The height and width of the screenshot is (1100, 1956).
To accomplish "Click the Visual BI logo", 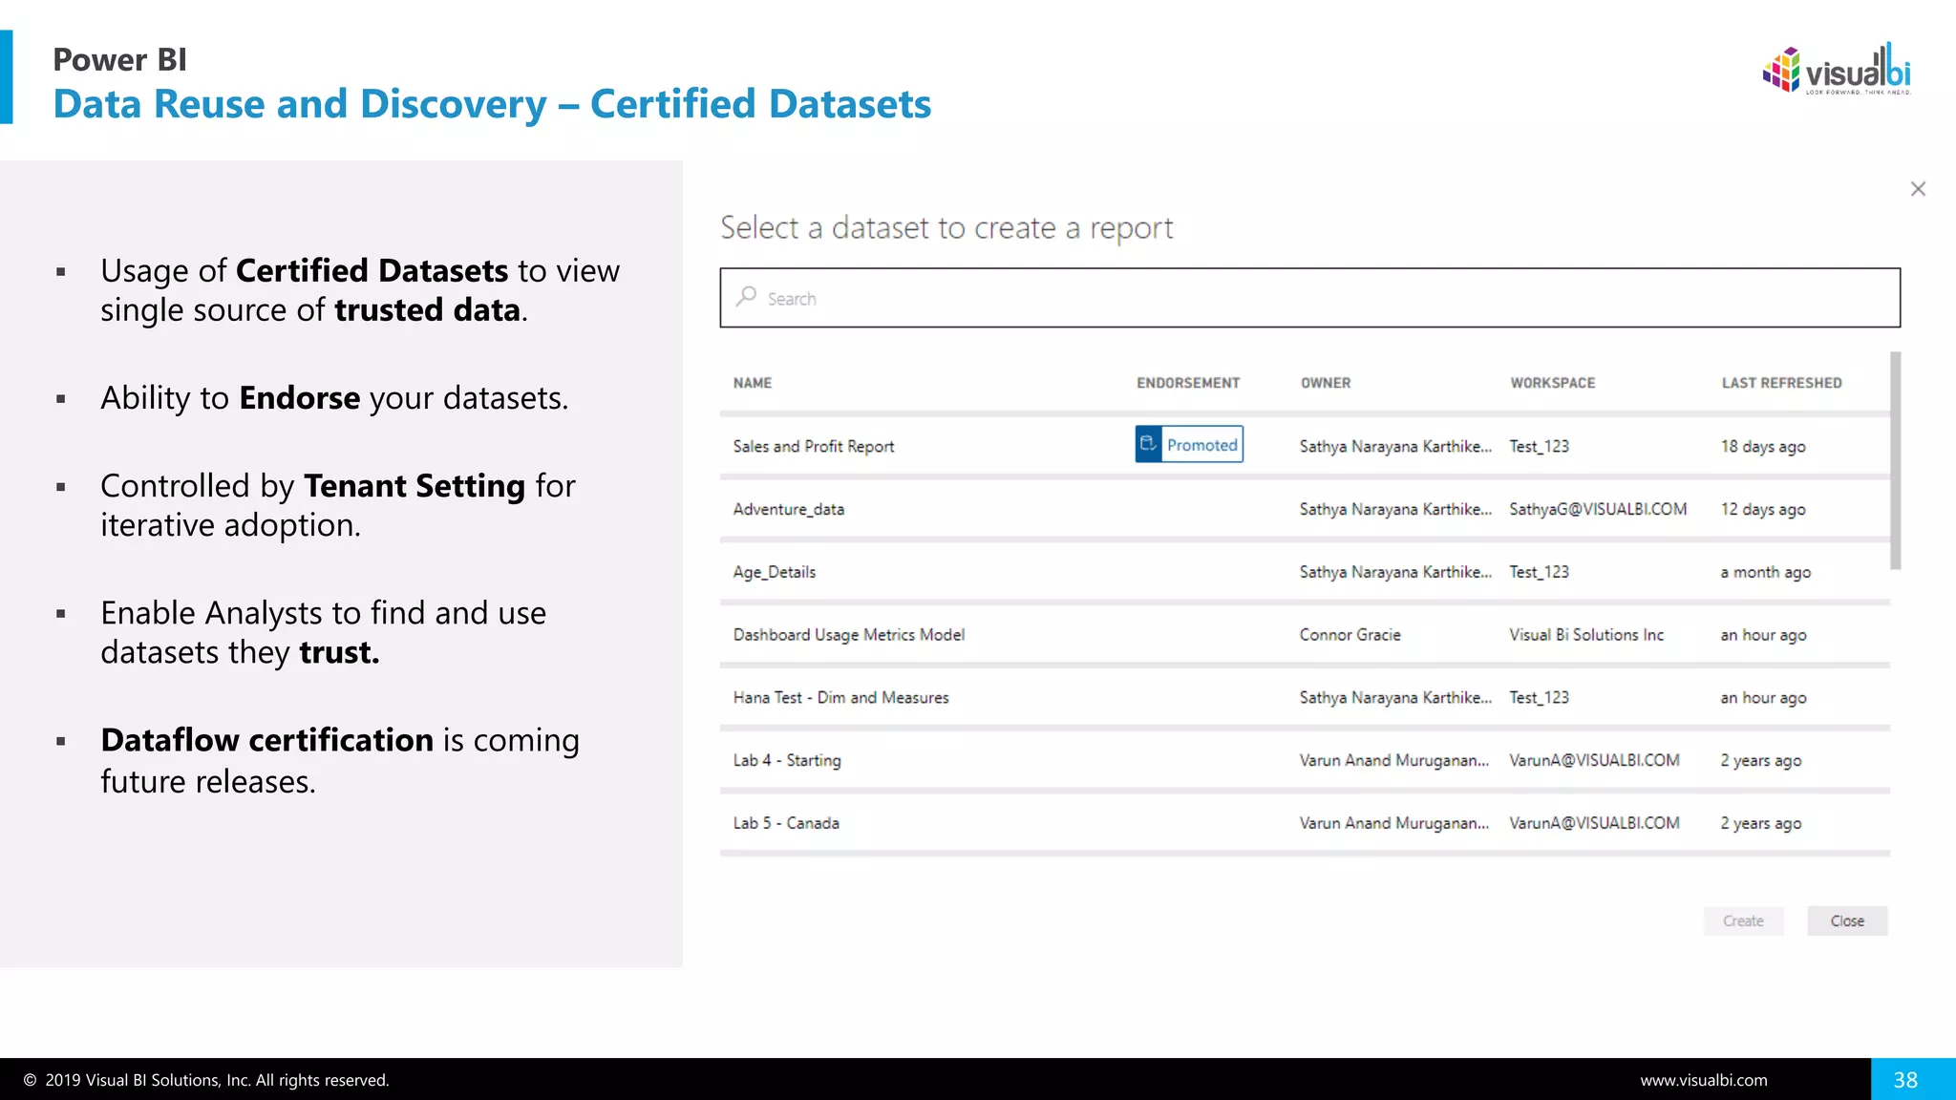I will click(1836, 70).
